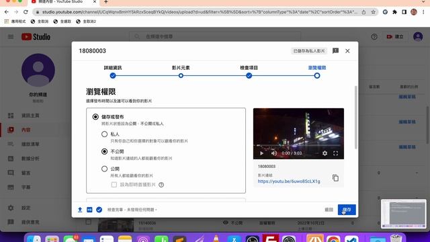430x242 pixels.
Task: Open the Studio help question mark icon
Action: point(374,36)
